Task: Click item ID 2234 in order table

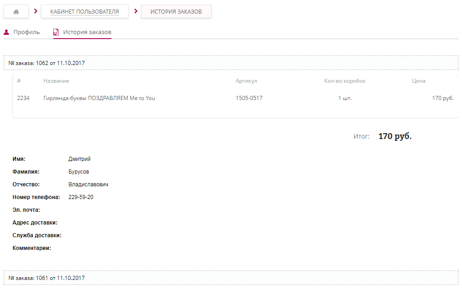Action: [x=23, y=98]
